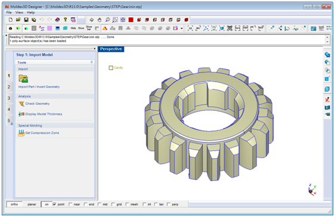Image resolution: width=335 pixels, height=217 pixels.
Task: Go to workflow step 4 tab
Action: click(x=9, y=109)
